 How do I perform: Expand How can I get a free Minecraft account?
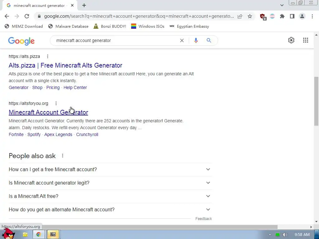tap(110, 169)
